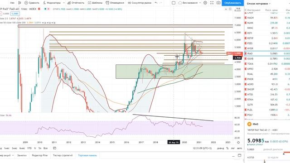
Task: Click the Сравнить (compare) plus icon
Action: click(26, 3)
